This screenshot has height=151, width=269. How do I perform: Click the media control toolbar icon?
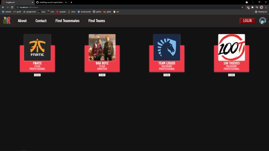257,7
